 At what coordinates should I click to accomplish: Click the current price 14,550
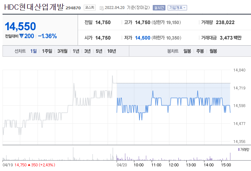pos(20,26)
